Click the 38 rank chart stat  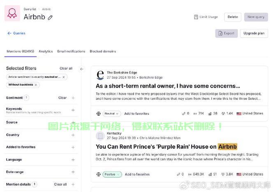[213, 113]
